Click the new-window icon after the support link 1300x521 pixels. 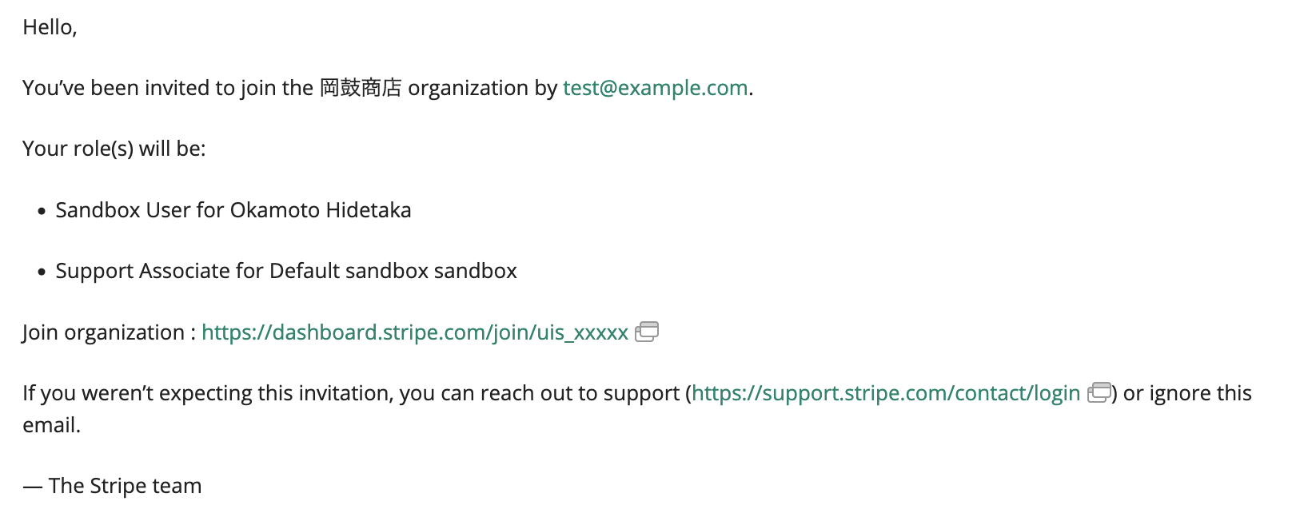point(1099,392)
